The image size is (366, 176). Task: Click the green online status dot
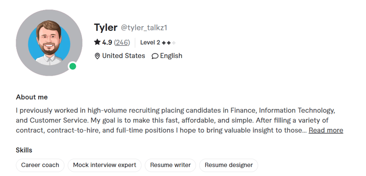[x=73, y=67]
